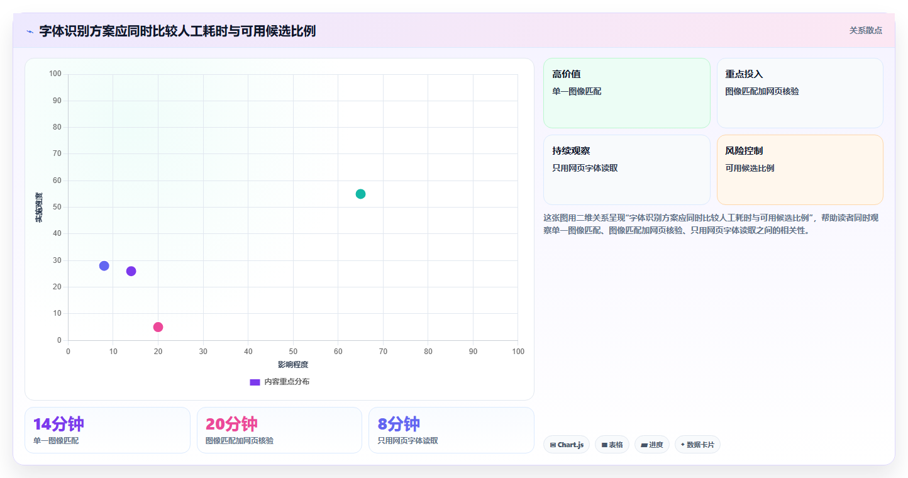
Task: Click the Chart.js tag
Action: coord(567,445)
